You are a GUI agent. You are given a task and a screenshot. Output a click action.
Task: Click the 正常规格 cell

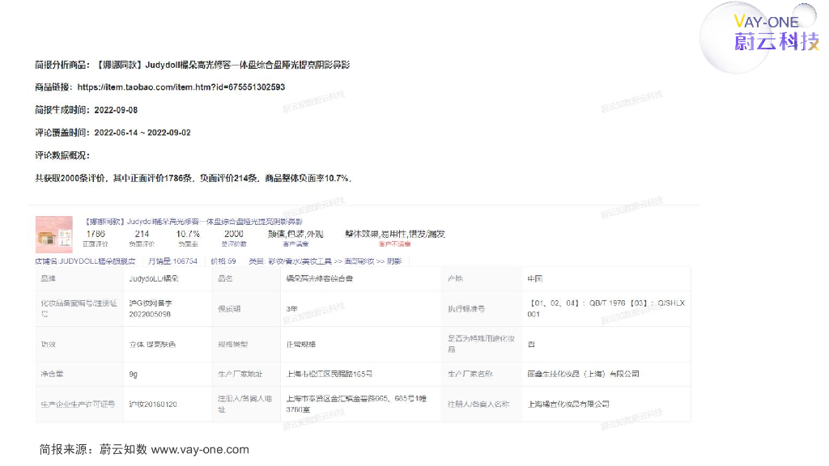click(x=360, y=344)
